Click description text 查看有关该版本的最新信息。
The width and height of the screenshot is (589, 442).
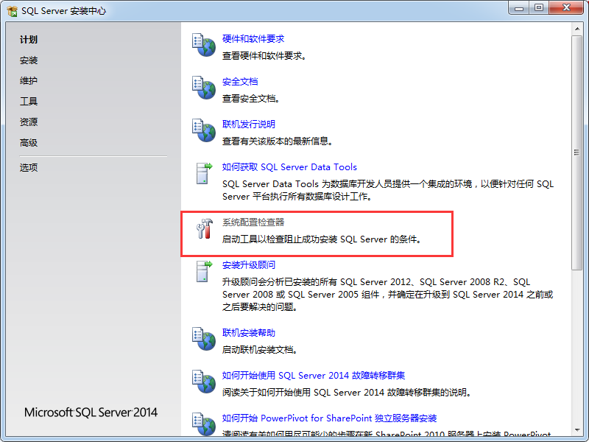point(278,141)
